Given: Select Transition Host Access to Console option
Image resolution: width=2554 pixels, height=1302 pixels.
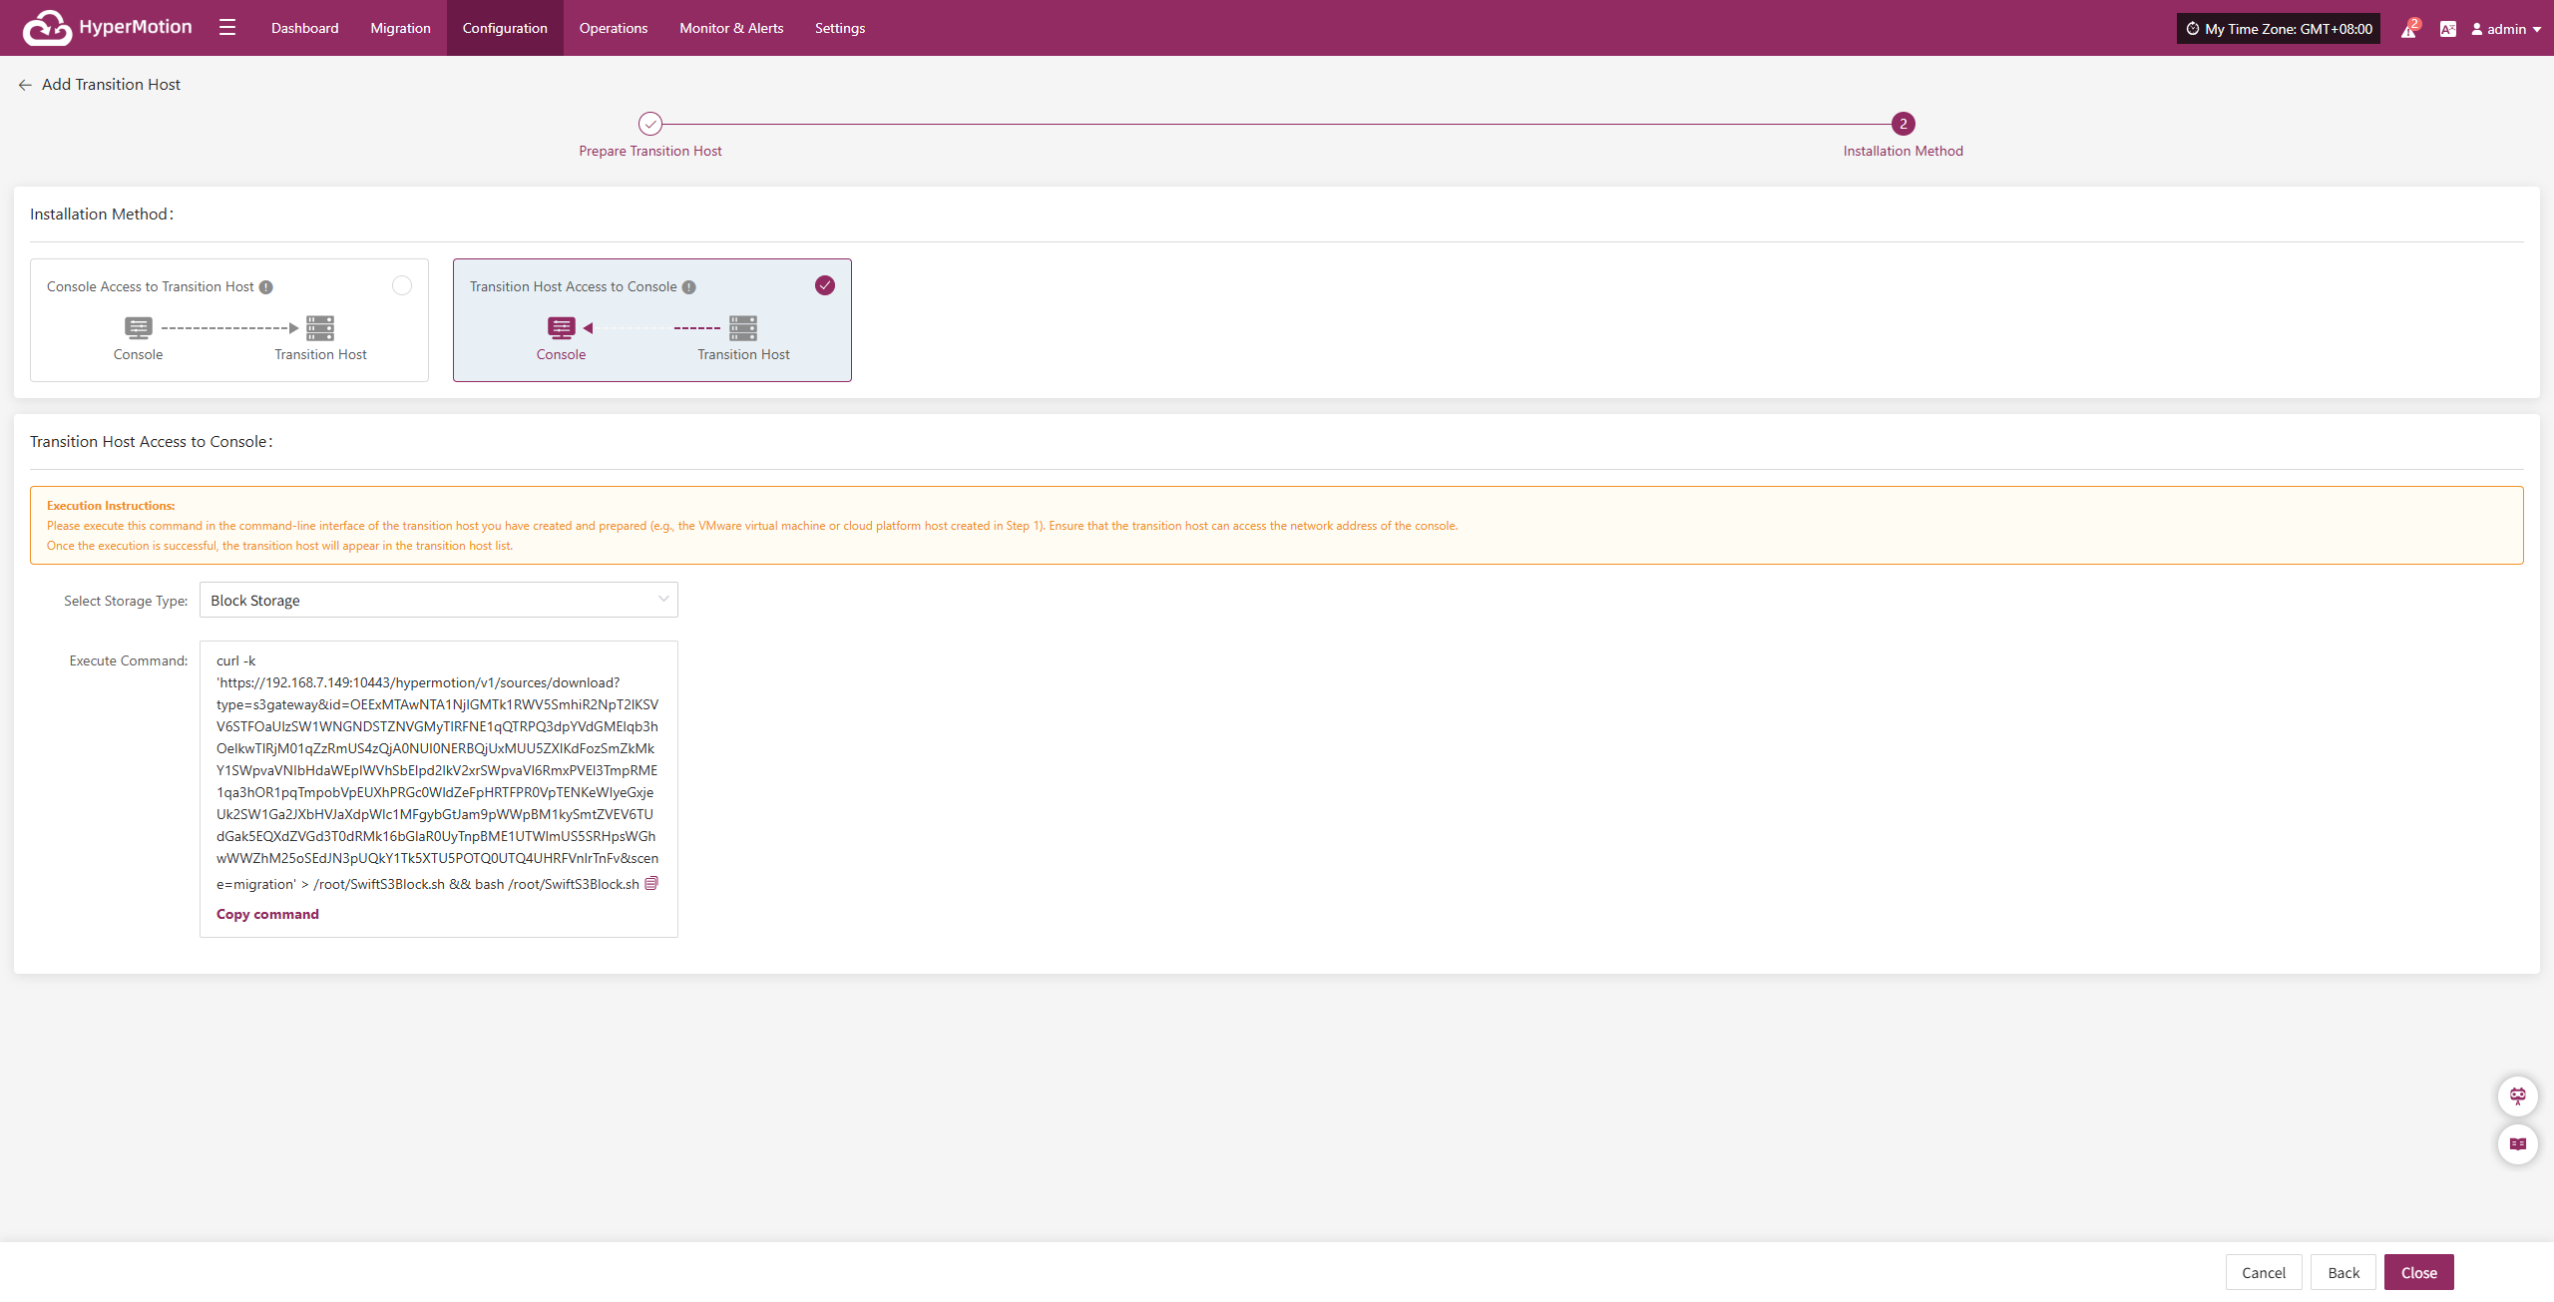Looking at the screenshot, I should (x=825, y=285).
